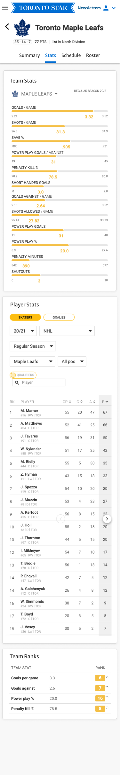
Task: Sort players by the goals column
Action: (x=80, y=402)
